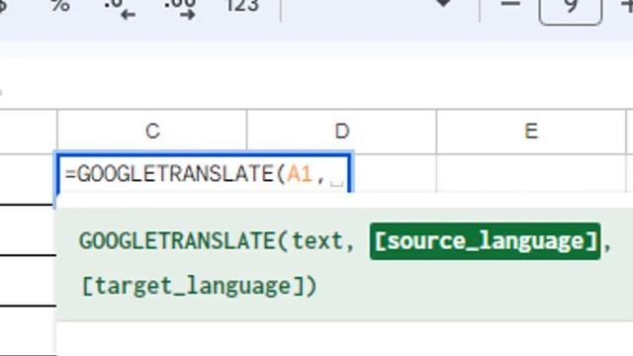Screen dimensions: 633x356
Task: Format cells as percent
Action: [61, 6]
